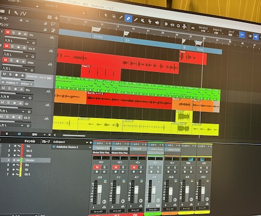The image size is (261, 216).
Task: Unmute the Vo 2 track in arrangement
Action: point(6,46)
